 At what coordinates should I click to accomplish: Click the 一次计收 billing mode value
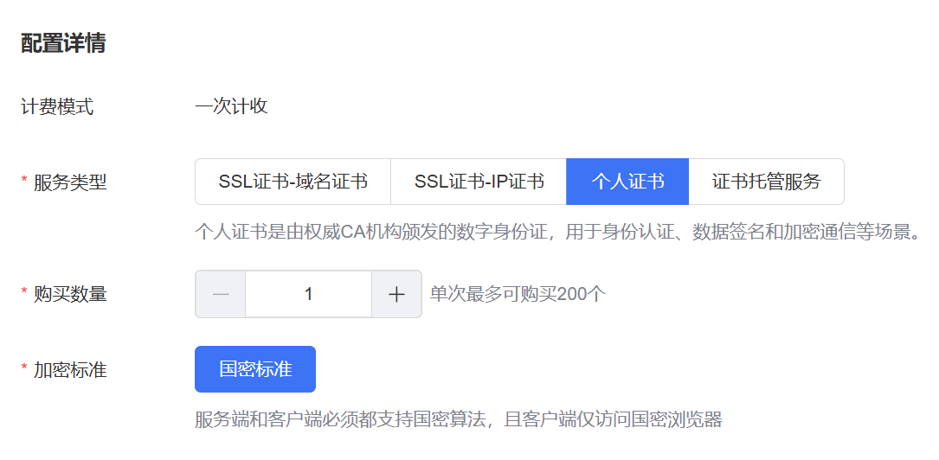(x=231, y=106)
